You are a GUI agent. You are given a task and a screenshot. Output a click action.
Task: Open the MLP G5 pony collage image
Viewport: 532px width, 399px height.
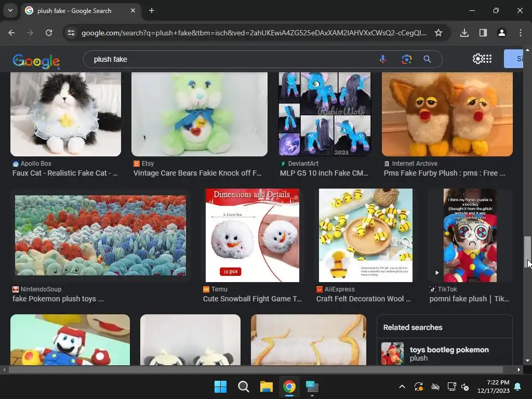[x=325, y=114]
